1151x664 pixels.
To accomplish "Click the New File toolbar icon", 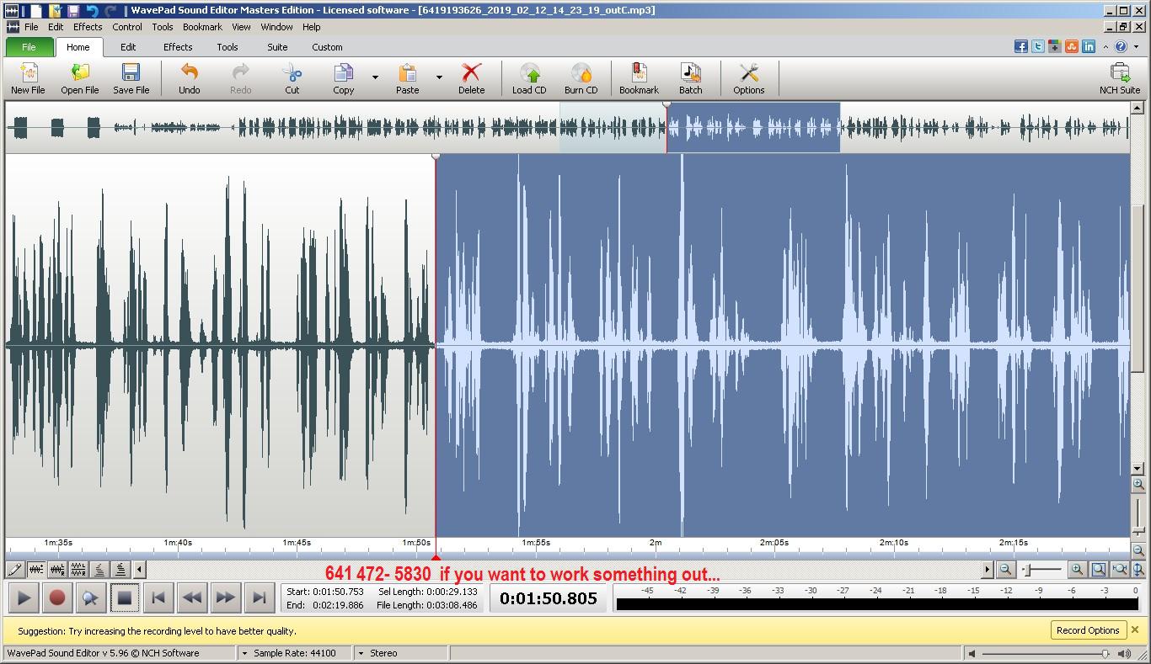I will [x=28, y=78].
